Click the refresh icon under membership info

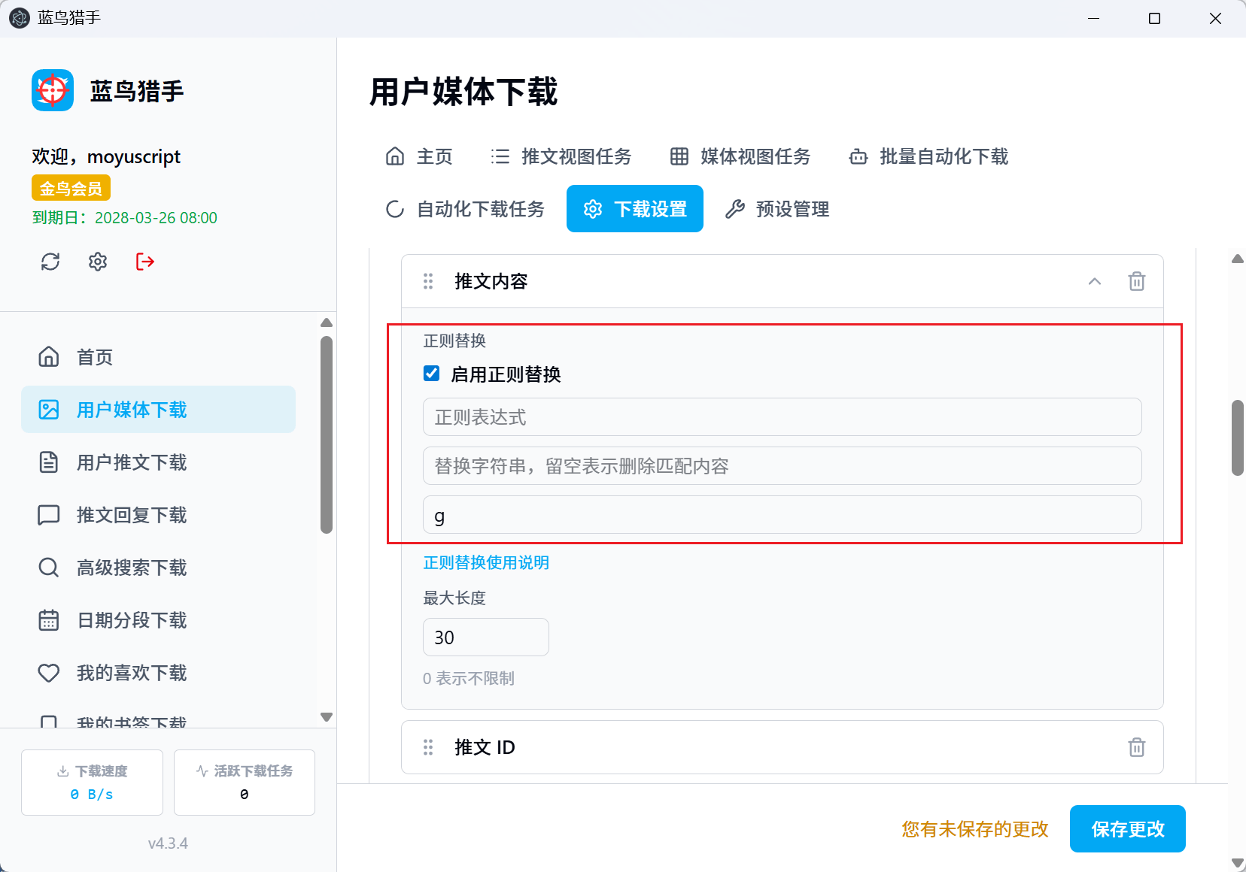(x=50, y=262)
